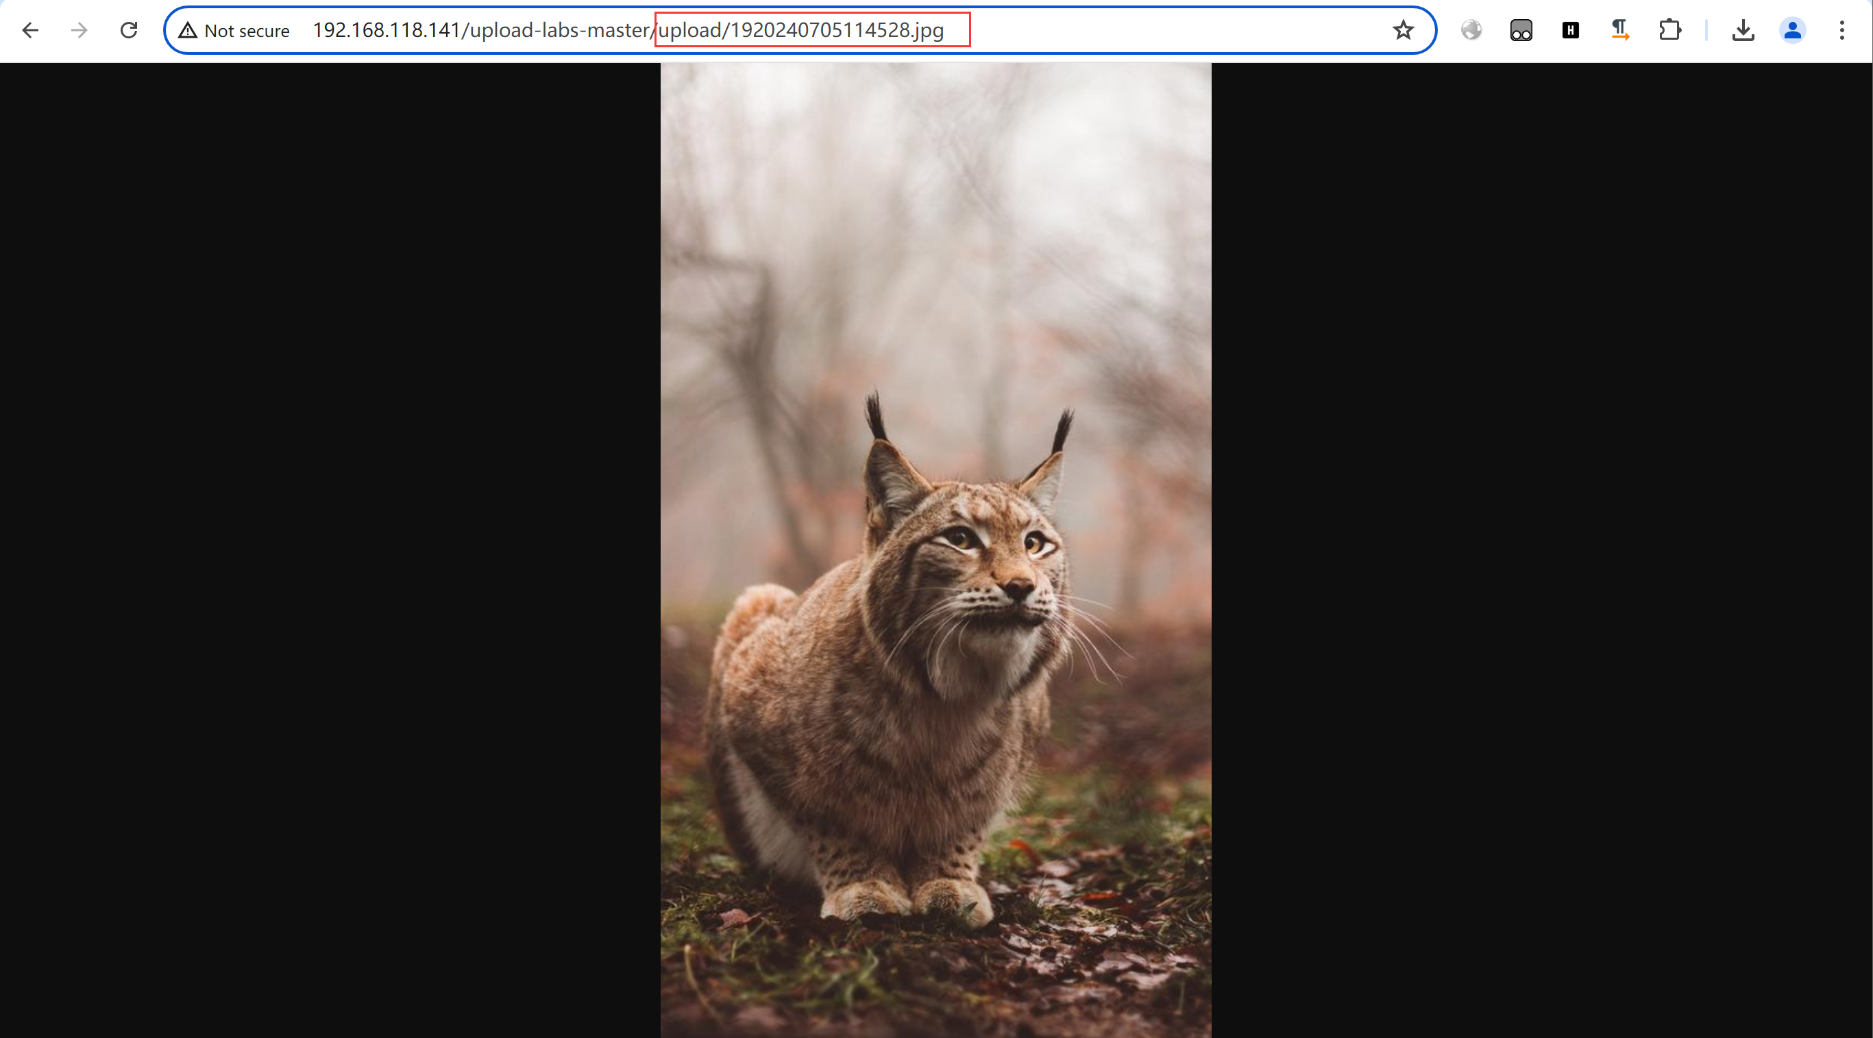Click the forward navigation arrow
1873x1038 pixels.
79,31
